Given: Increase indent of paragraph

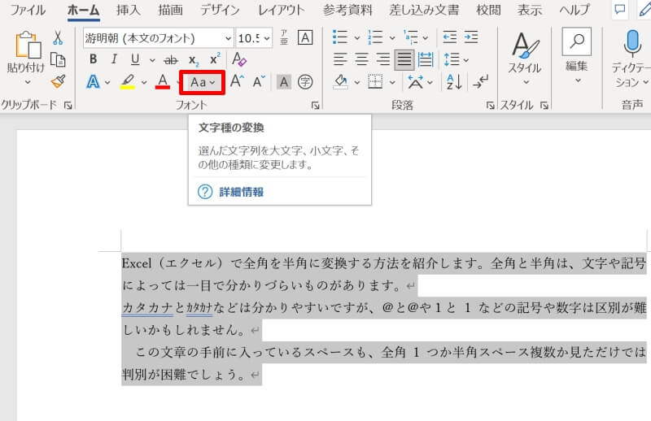Looking at the screenshot, I should click(471, 37).
